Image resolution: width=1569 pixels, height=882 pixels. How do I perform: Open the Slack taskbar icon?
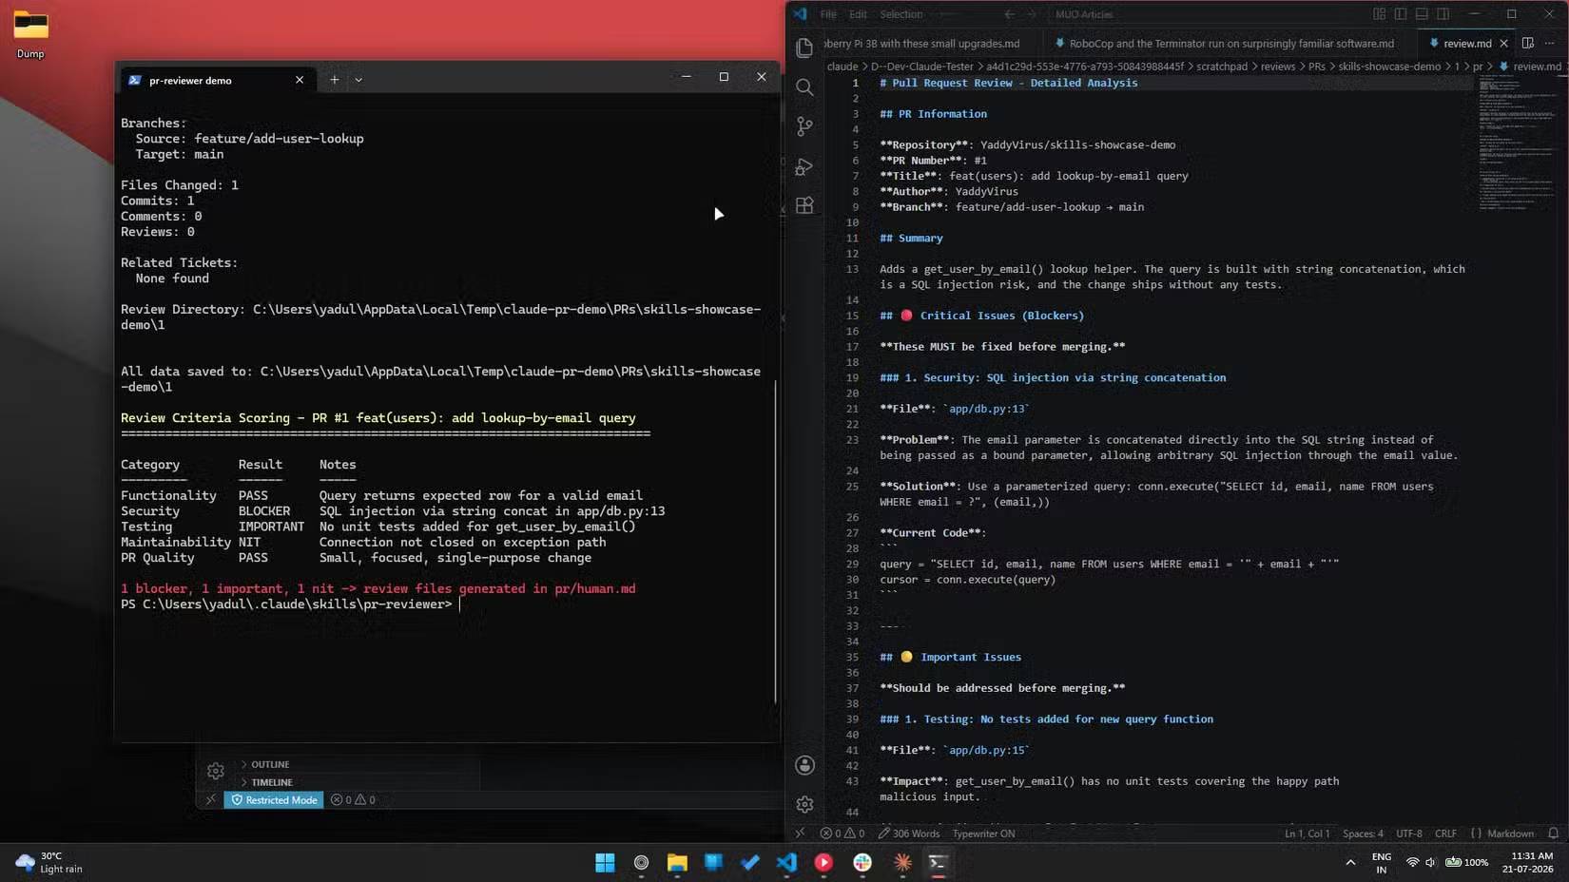pyautogui.click(x=862, y=862)
